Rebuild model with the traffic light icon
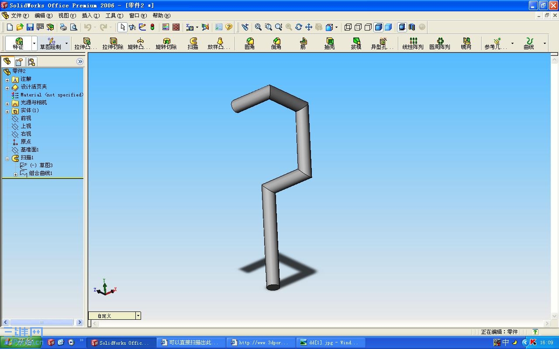Viewport: 559px width, 349px height. tap(152, 27)
